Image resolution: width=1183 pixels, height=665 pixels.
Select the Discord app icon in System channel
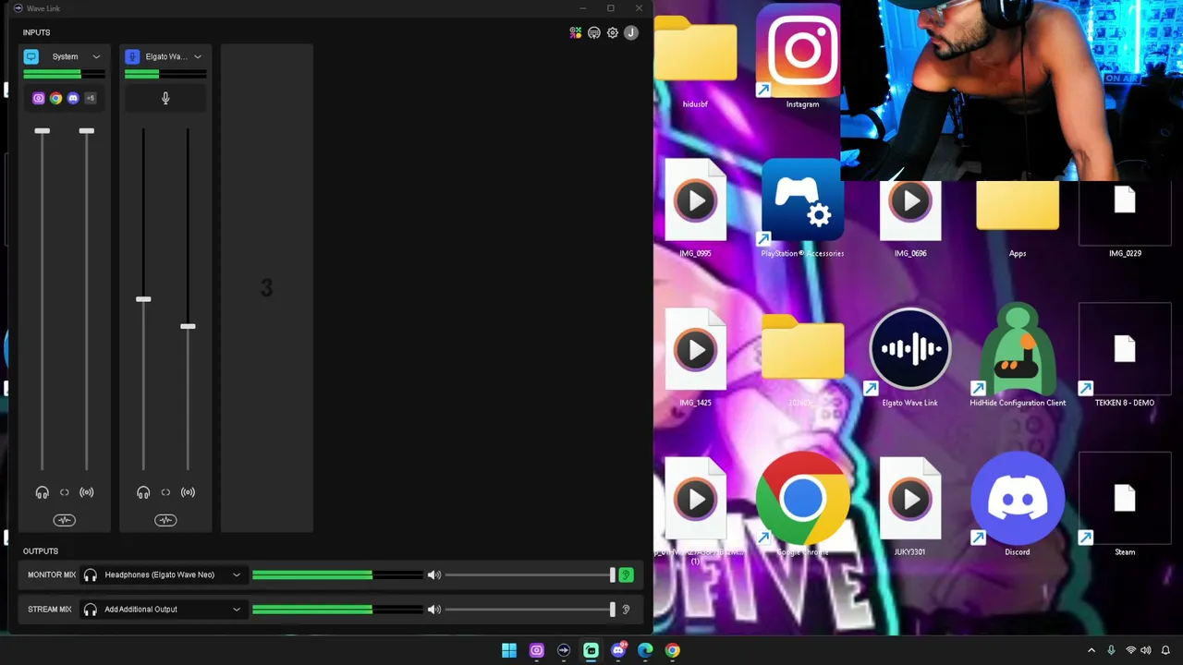tap(73, 98)
